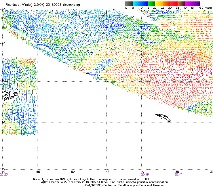
Task: Click the orange 25-30 knots color bar segment
Action: [166, 3]
